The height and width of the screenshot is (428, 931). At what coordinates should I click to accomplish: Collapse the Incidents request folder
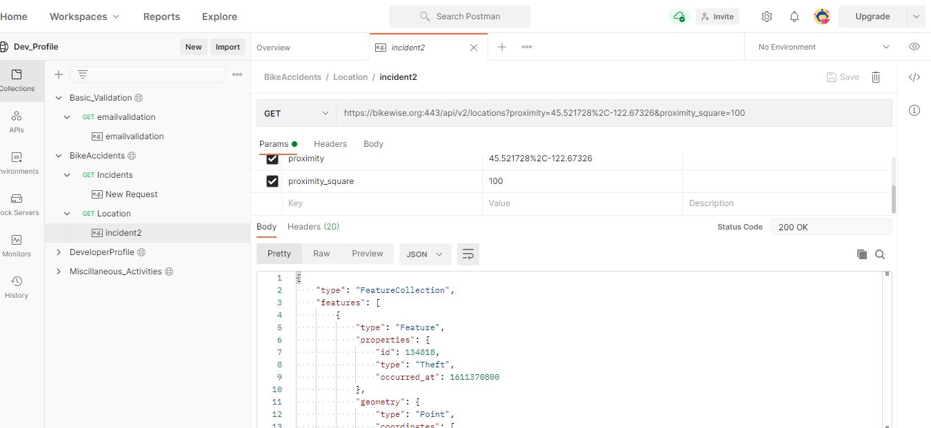click(x=67, y=175)
